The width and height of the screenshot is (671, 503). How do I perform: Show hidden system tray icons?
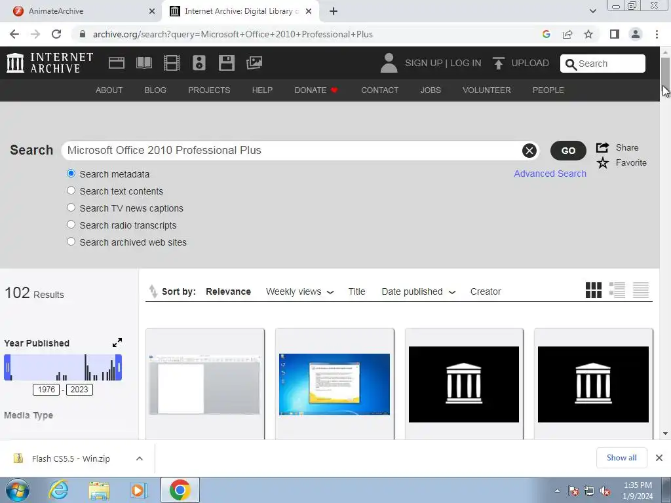tap(557, 491)
